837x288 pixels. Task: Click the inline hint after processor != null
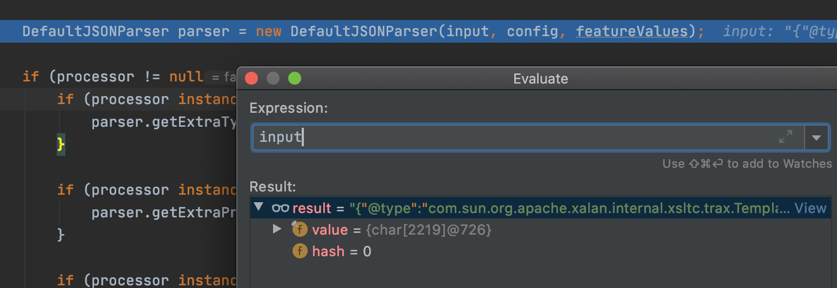coord(222,78)
